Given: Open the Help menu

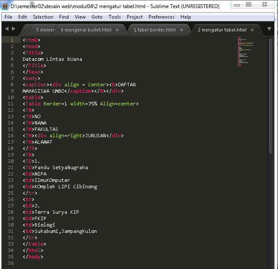Looking at the screenshot, I should coord(186,17).
